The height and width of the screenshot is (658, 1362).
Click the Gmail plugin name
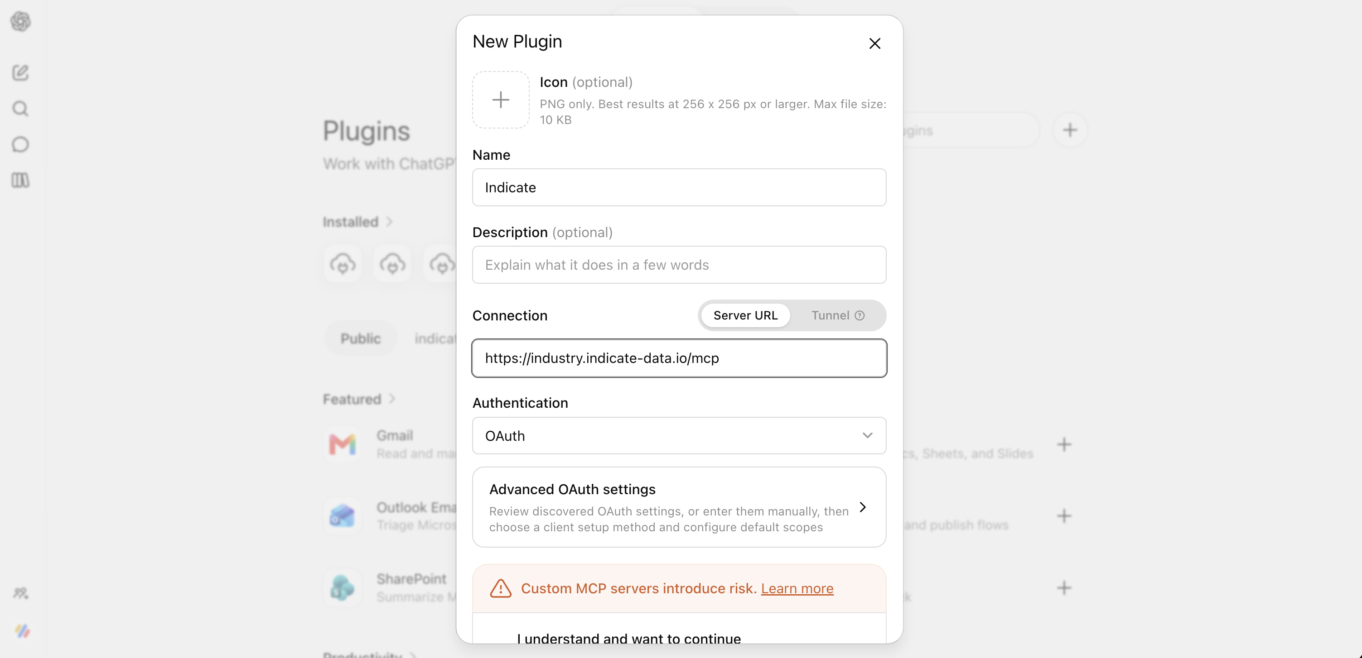(395, 436)
